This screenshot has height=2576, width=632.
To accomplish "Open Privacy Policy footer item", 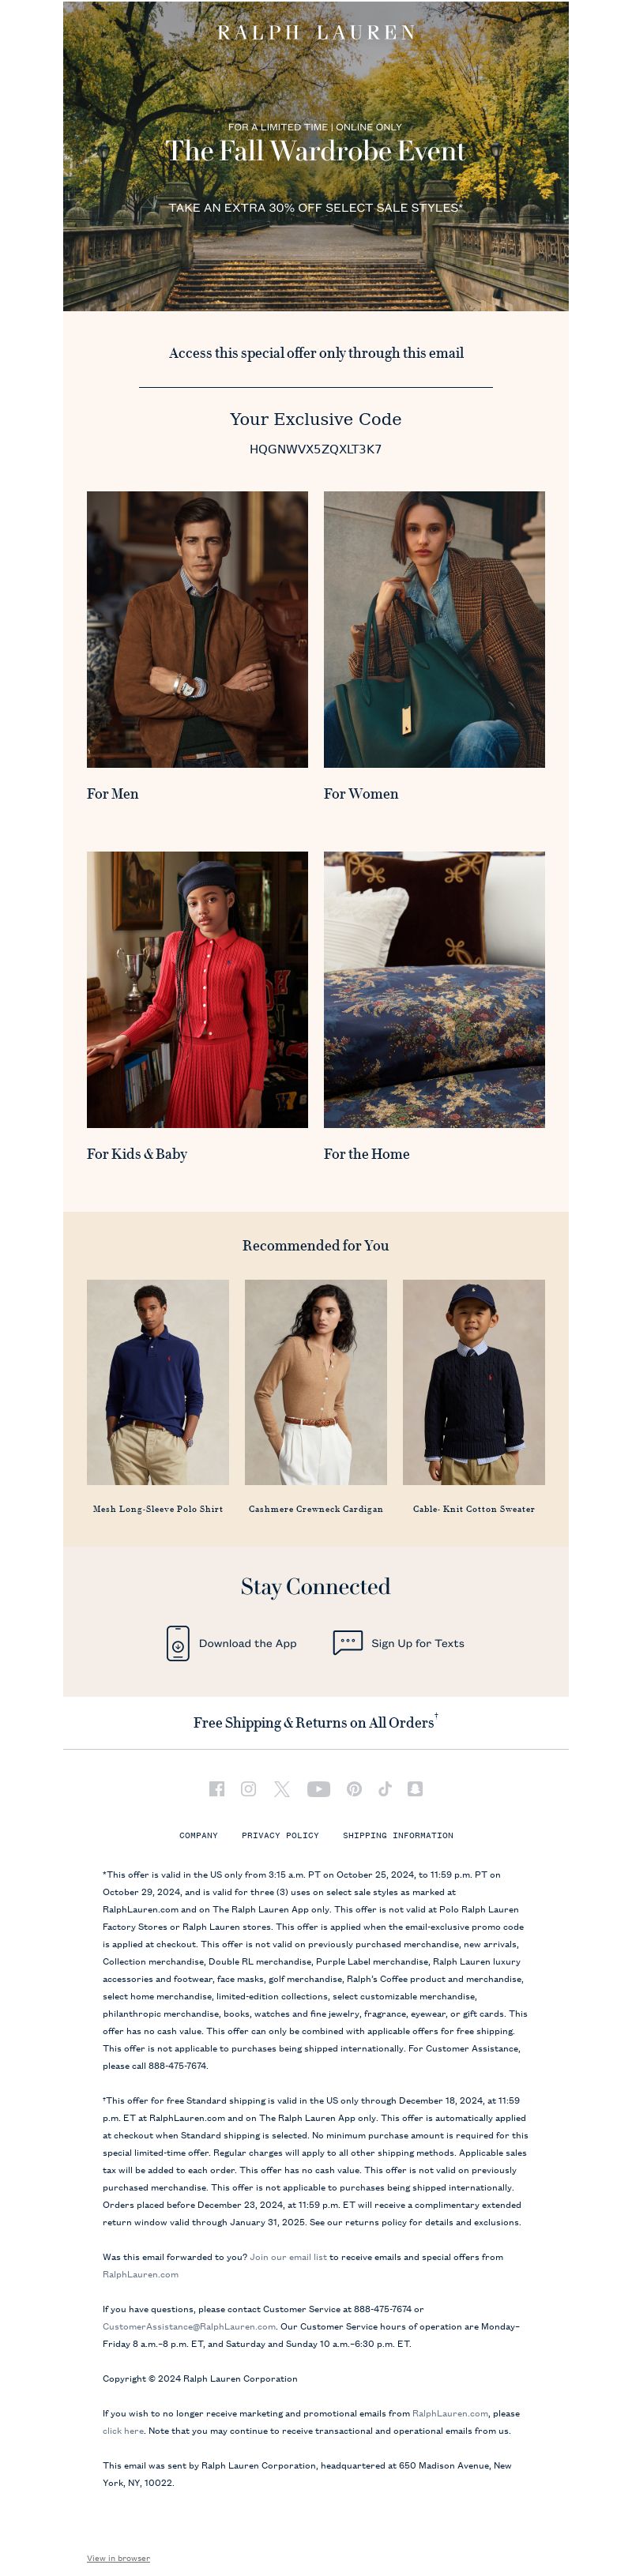I will coord(280,1835).
